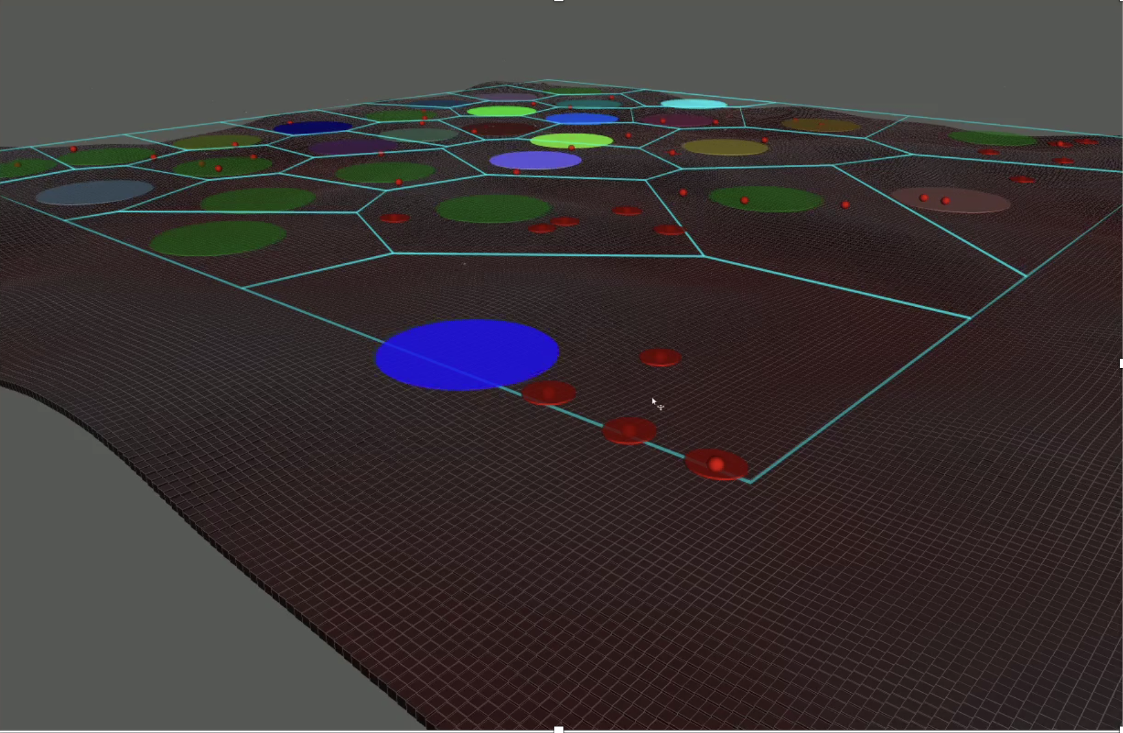Click the dark navy blue disc

(x=313, y=127)
